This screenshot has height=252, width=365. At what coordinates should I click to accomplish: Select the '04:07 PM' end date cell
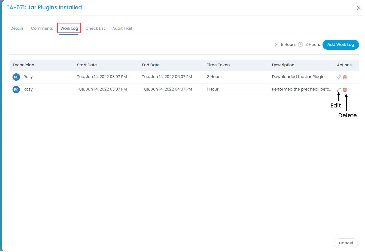(x=167, y=89)
